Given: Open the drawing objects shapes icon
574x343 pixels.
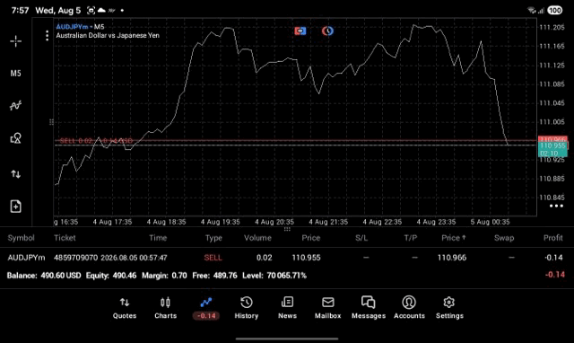Looking at the screenshot, I should [16, 138].
